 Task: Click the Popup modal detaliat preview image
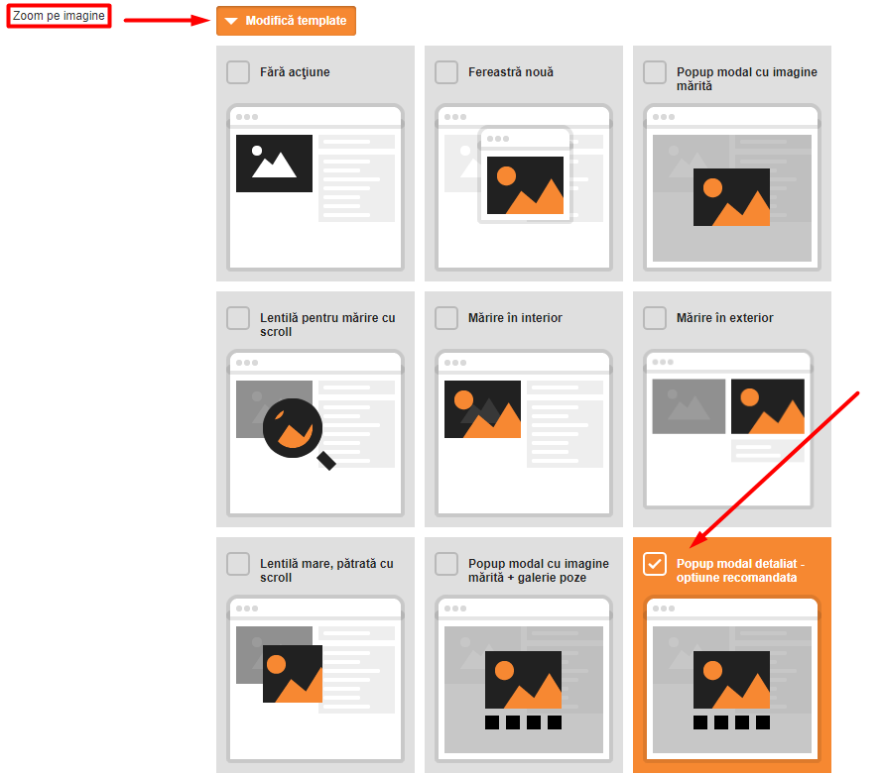click(732, 679)
